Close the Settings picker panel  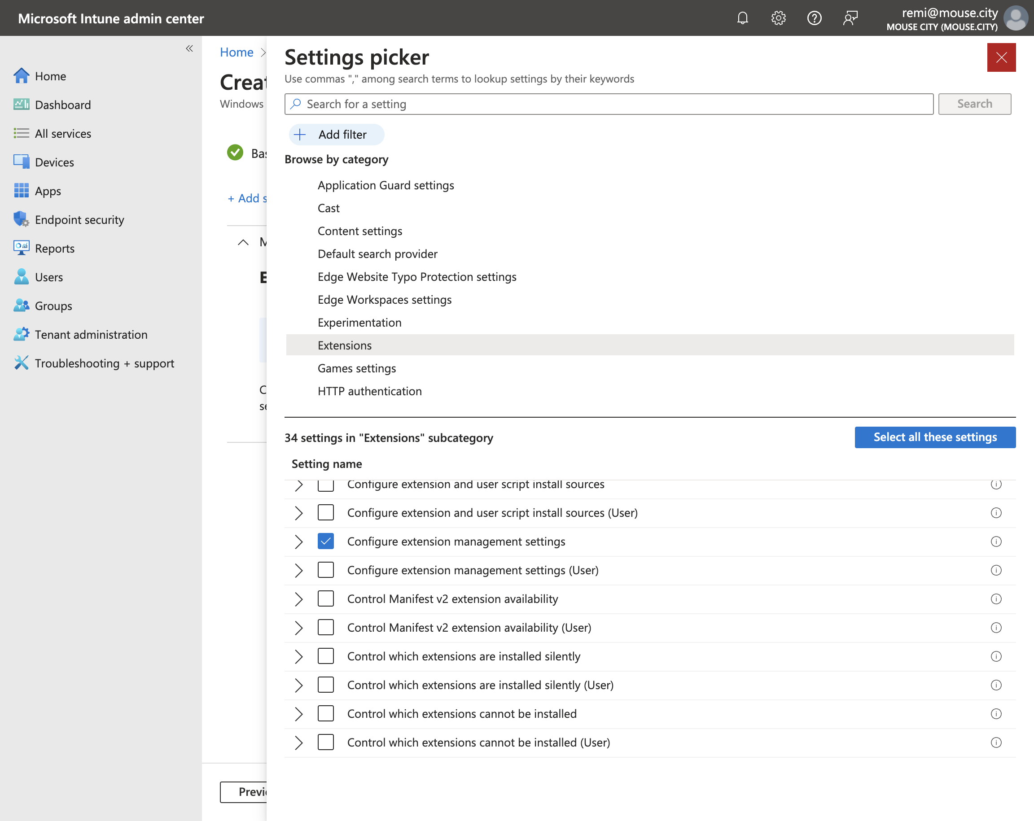click(1001, 57)
